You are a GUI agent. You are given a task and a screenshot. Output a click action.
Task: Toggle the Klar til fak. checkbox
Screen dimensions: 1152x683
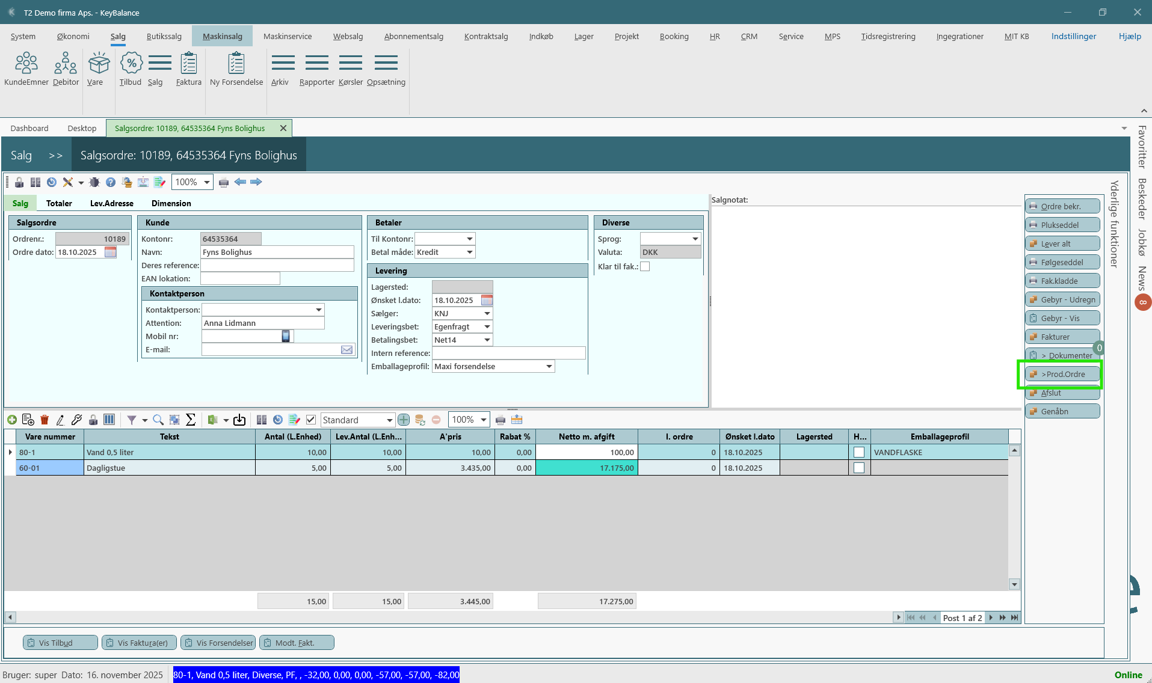pyautogui.click(x=645, y=266)
